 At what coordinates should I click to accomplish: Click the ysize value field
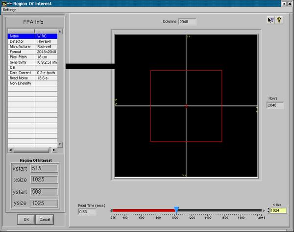44,203
